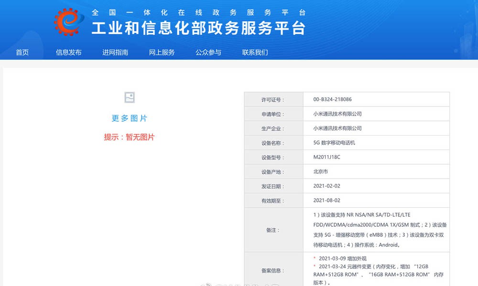
Task: Open the 信息发布 navigation menu
Action: click(68, 53)
